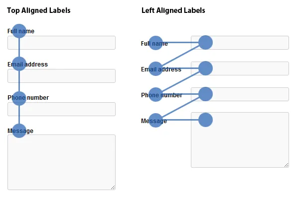
Task: Select the left-aligned Phone number field
Action: [x=240, y=94]
